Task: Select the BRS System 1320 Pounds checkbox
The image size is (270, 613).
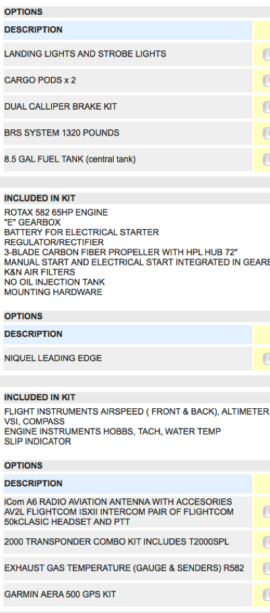Action: pos(267,133)
